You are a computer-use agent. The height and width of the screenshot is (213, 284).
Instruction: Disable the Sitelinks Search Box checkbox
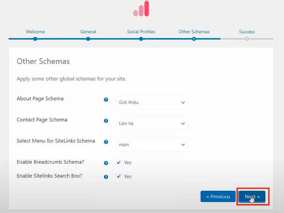point(119,176)
